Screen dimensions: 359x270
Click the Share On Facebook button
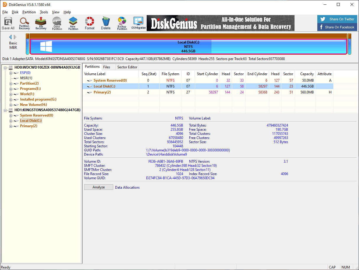(x=337, y=27)
